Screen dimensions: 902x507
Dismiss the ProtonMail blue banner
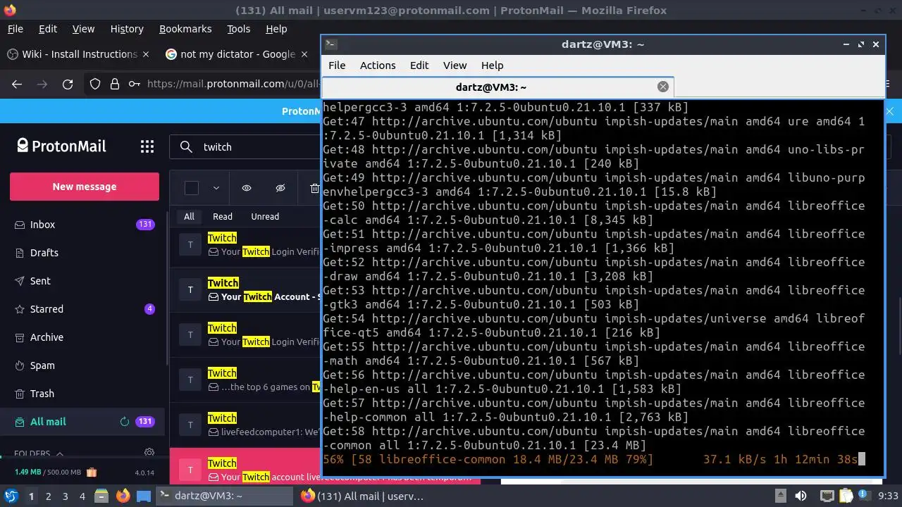tap(889, 111)
